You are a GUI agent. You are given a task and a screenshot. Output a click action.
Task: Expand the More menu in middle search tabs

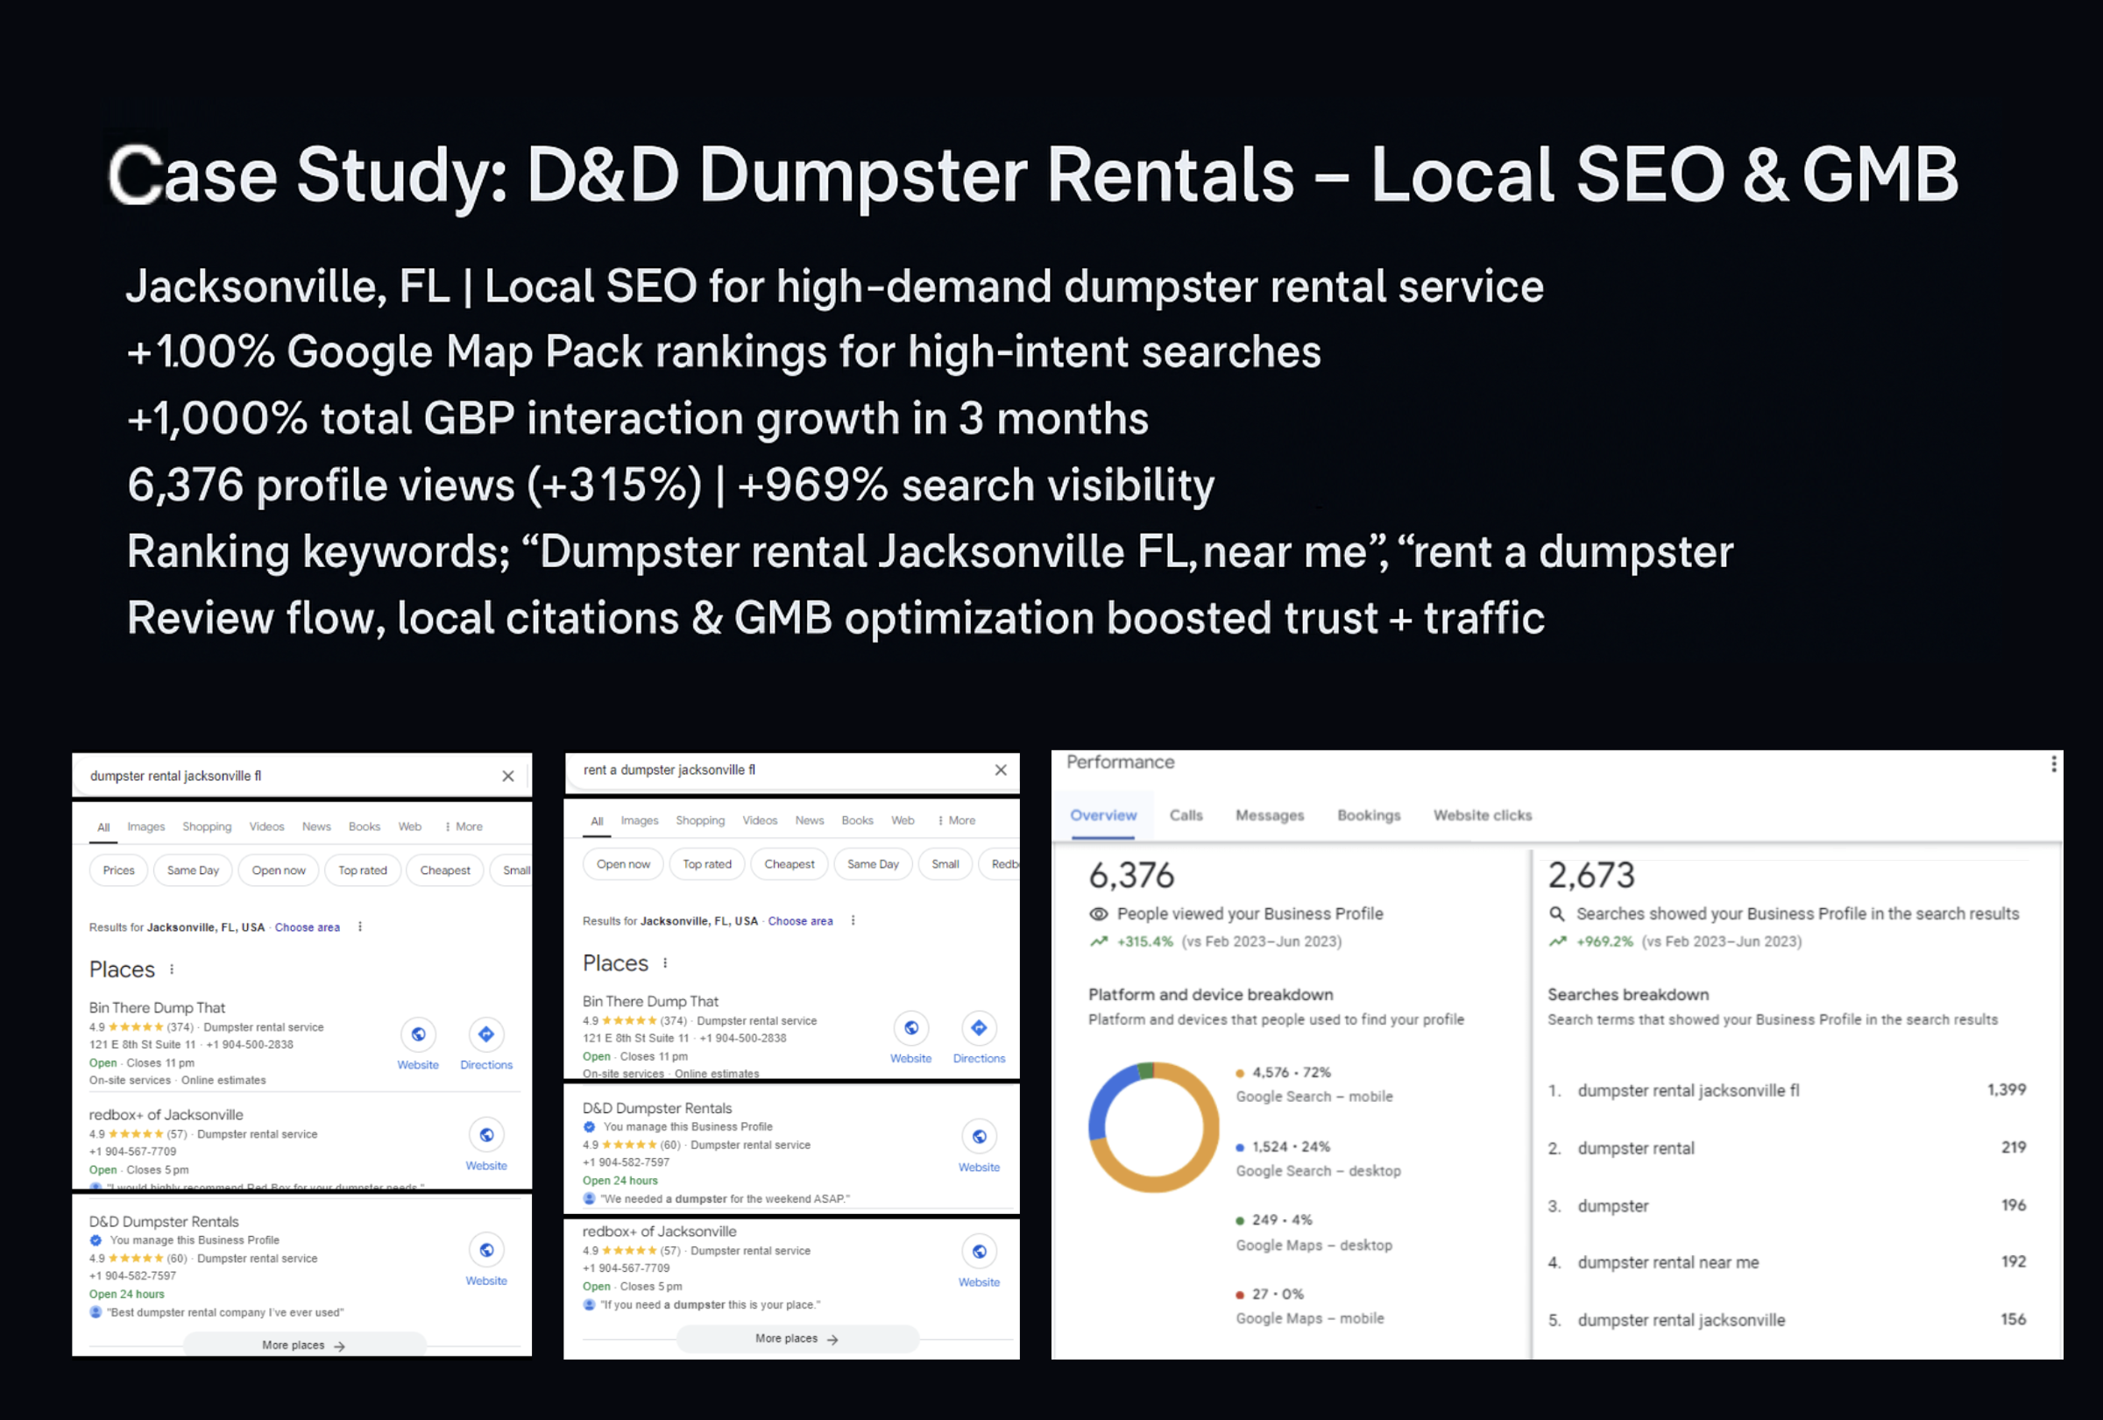tap(957, 820)
